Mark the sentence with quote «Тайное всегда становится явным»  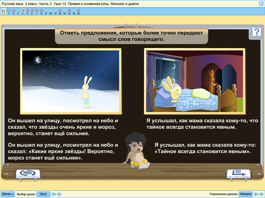205,148
